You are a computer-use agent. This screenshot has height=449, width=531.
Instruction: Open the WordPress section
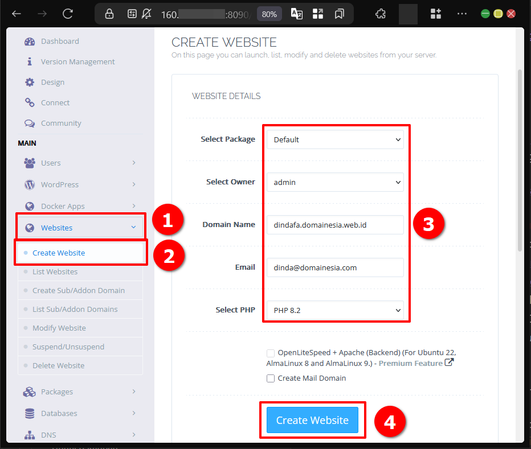point(60,184)
